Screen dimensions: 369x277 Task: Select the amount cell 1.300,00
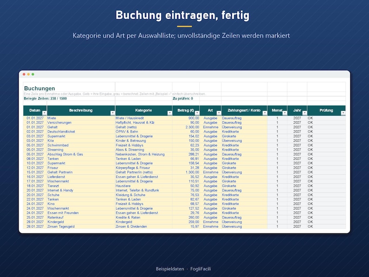click(186, 172)
